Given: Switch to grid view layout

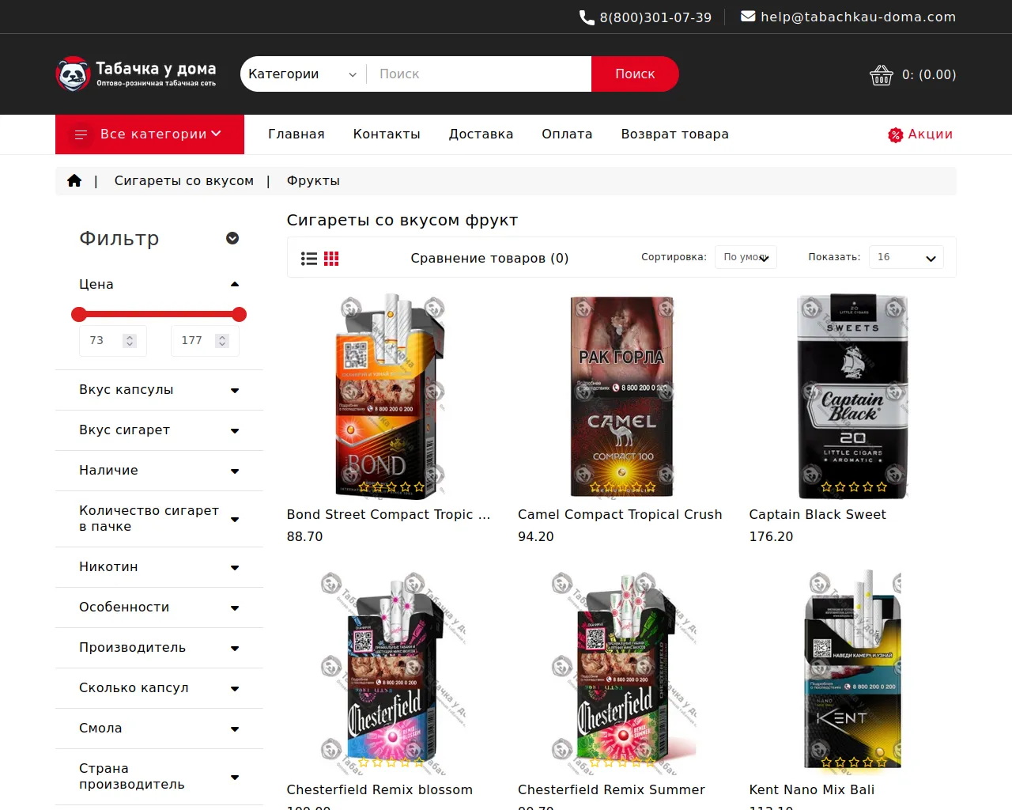Looking at the screenshot, I should point(331,259).
